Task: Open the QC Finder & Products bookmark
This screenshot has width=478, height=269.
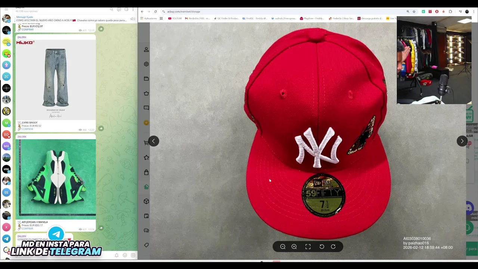Action: (x=226, y=18)
